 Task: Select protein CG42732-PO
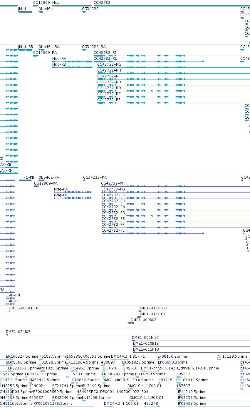[113, 189]
